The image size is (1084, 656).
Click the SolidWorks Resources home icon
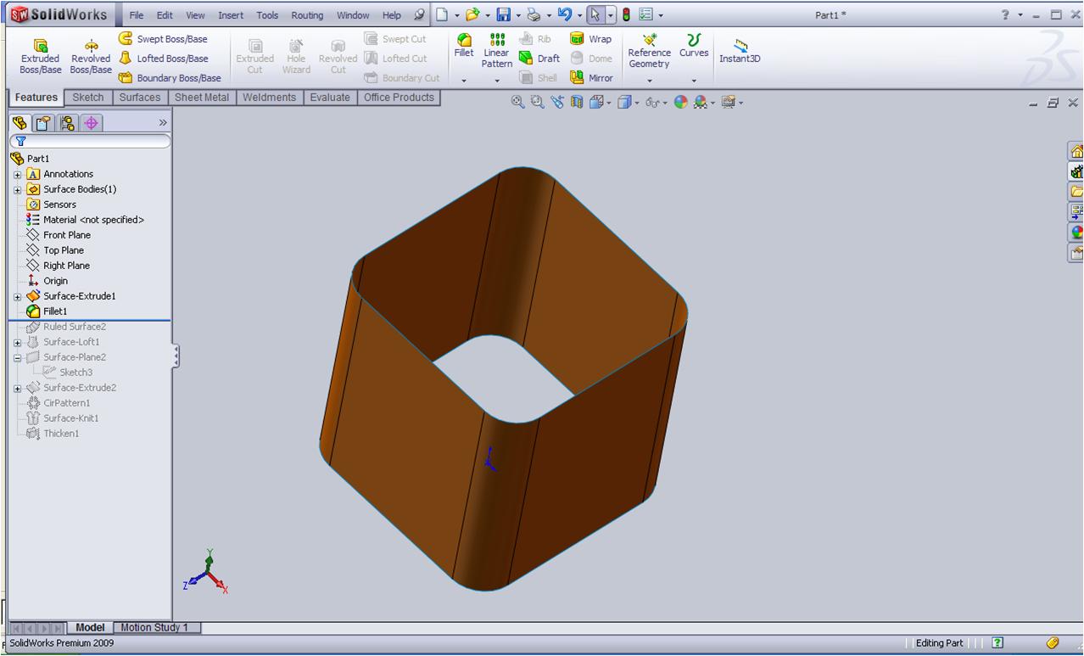(x=1076, y=152)
